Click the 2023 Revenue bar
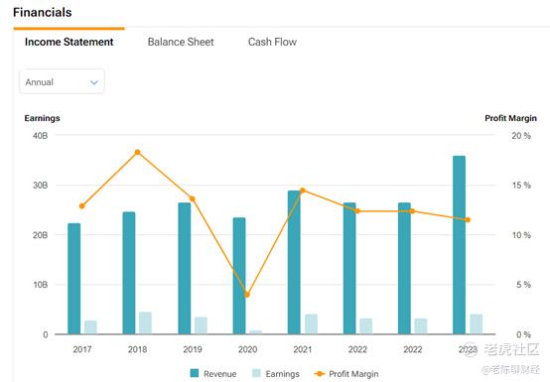This screenshot has width=550, height=382. 459,245
